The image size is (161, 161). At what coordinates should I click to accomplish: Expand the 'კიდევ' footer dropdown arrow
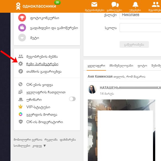(x=44, y=146)
